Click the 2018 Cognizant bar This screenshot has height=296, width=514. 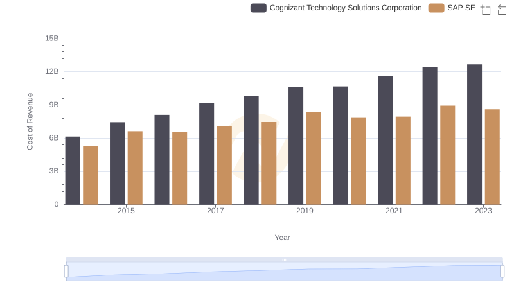251,150
